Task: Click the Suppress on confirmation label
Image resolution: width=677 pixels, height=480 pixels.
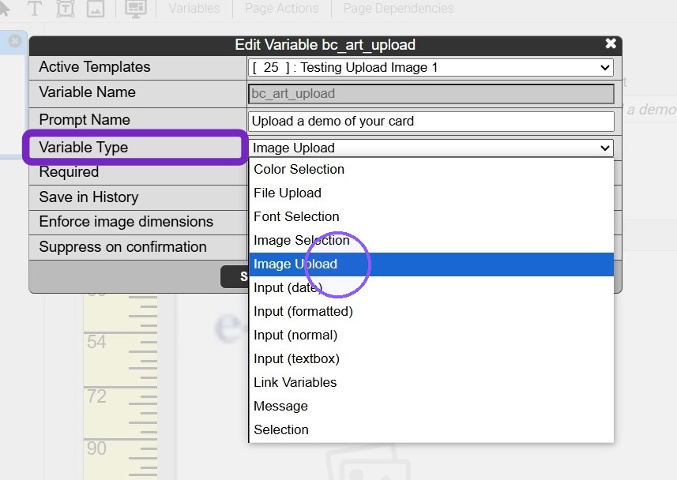Action: (x=122, y=247)
